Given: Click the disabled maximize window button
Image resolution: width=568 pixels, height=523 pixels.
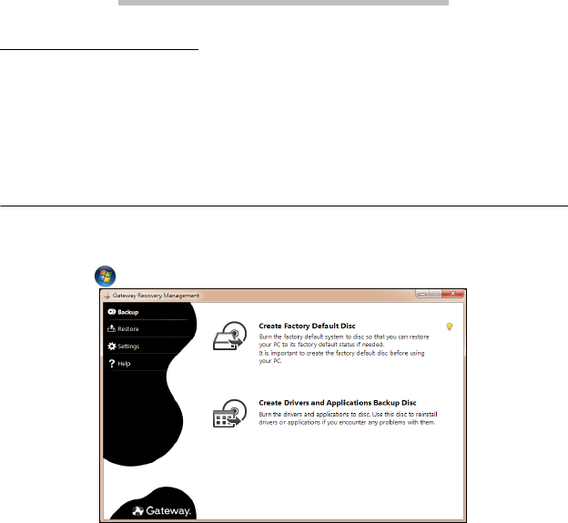Looking at the screenshot, I should (435, 294).
